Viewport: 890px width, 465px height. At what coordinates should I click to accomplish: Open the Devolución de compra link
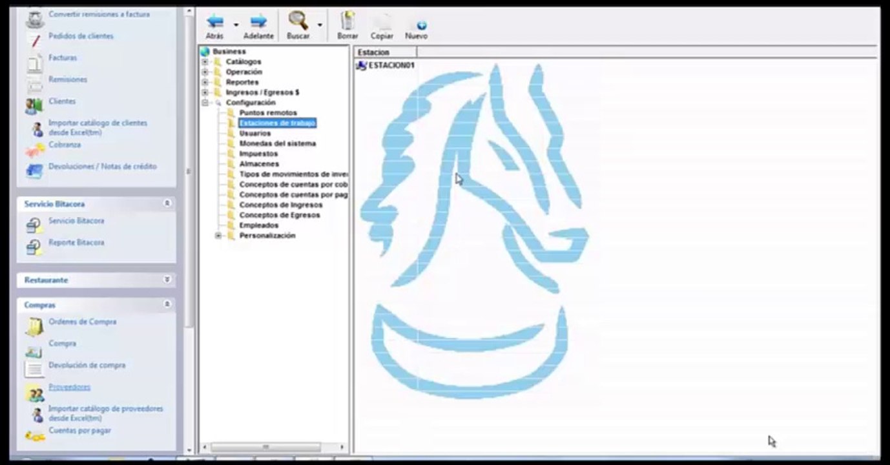tap(87, 366)
